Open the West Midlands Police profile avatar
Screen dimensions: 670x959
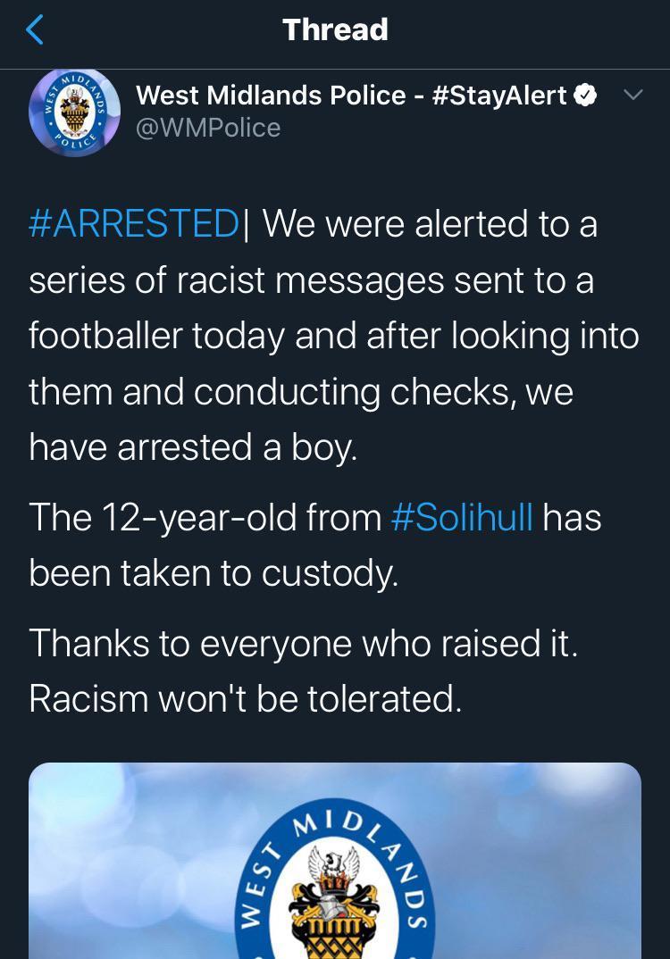click(x=74, y=113)
